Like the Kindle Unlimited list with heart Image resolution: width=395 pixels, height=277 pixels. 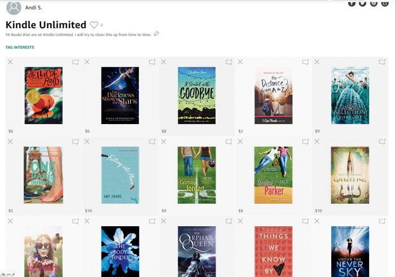94,25
